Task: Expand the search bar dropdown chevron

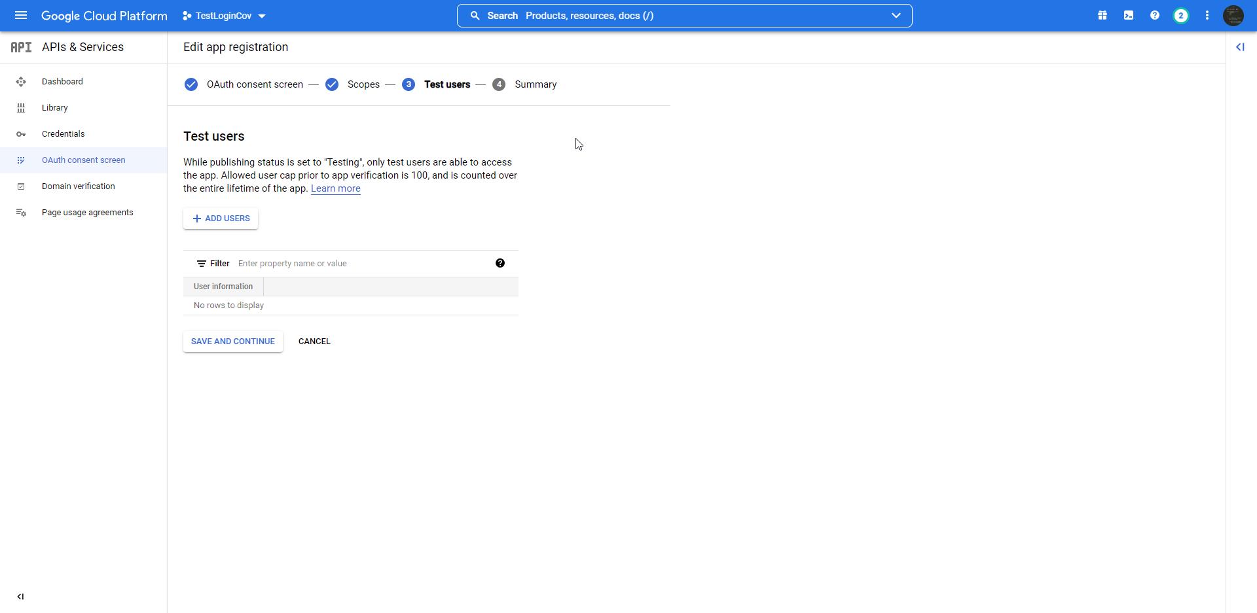Action: [x=896, y=16]
